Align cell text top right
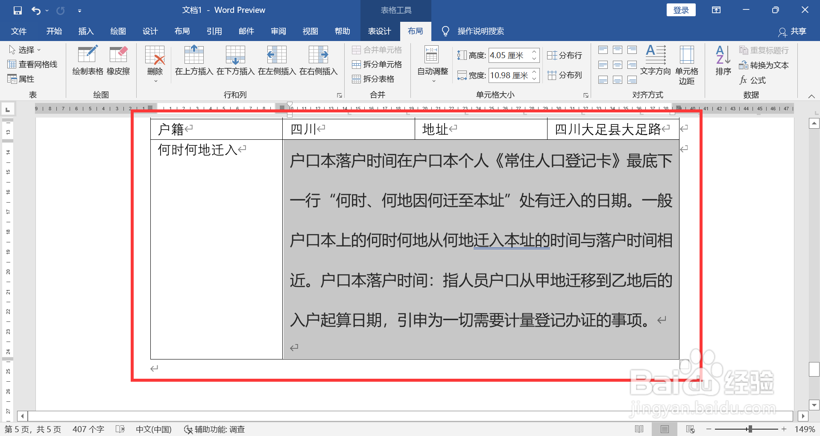Viewport: 820px width, 436px height. tap(632, 50)
